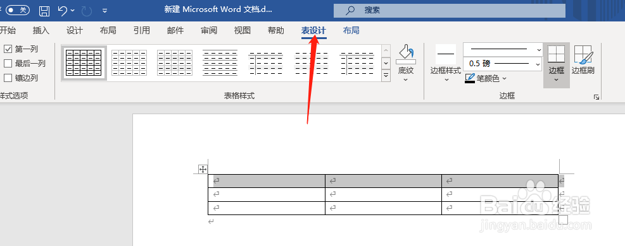Image resolution: width=625 pixels, height=246 pixels.
Task: Click the table resize handle square
Action: click(563, 220)
